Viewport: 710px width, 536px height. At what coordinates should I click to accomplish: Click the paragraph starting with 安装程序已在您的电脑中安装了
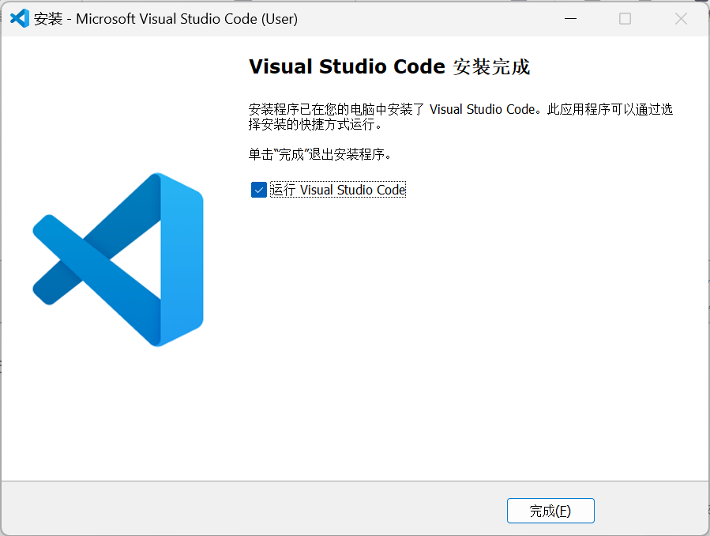click(x=460, y=116)
